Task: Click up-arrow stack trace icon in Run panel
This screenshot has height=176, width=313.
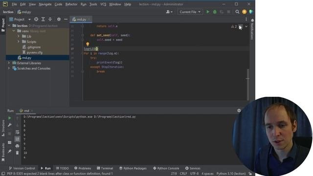Action: [x=18, y=118]
